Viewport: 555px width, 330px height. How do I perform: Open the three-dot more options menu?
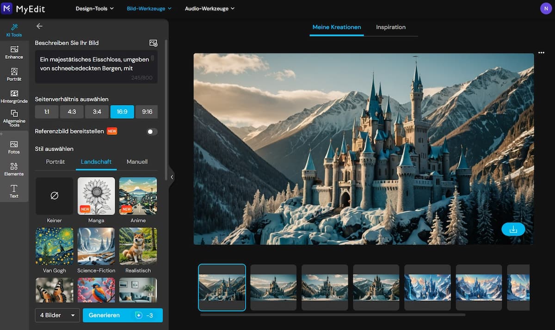pos(541,52)
